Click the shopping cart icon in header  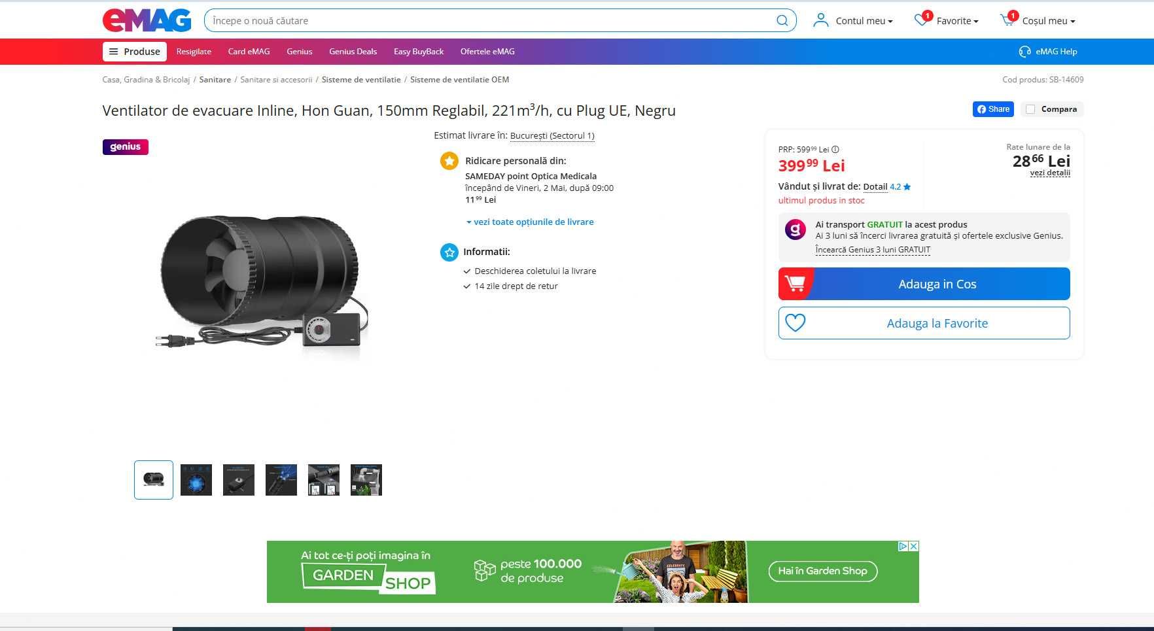coord(1007,20)
